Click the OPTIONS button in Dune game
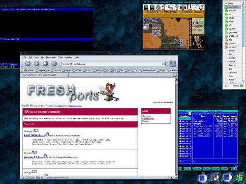This screenshot has height=184, width=246. pos(170,12)
